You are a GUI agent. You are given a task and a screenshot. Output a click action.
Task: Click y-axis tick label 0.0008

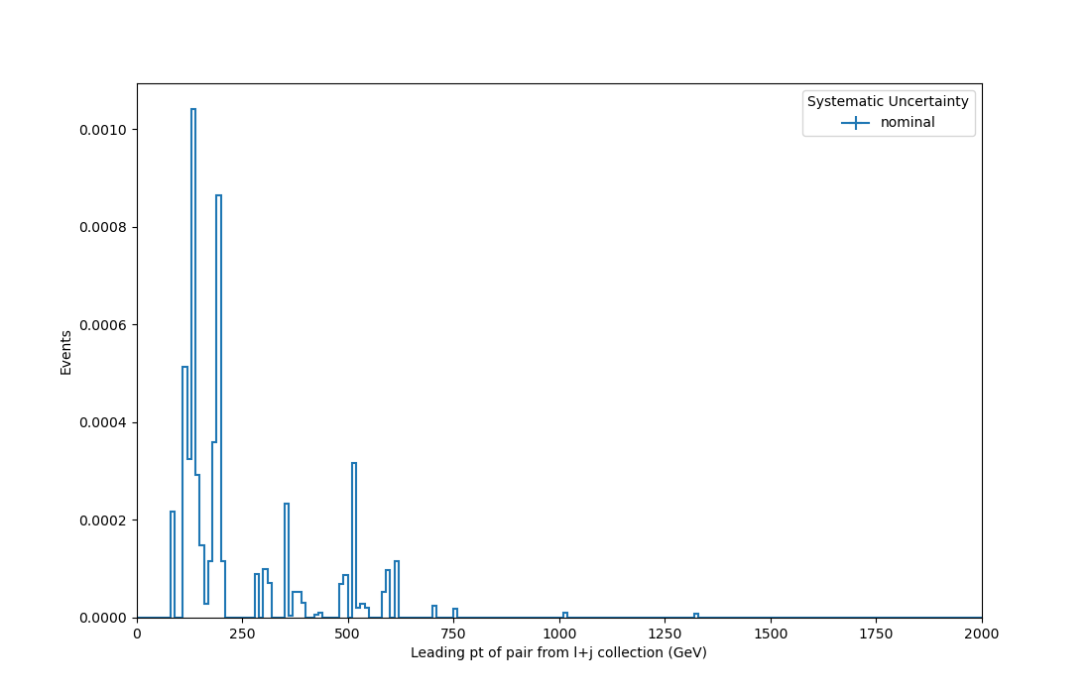(x=103, y=227)
